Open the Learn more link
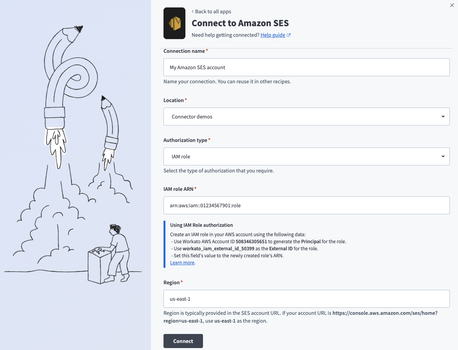Screen dimensions: 458x350 coord(182,263)
